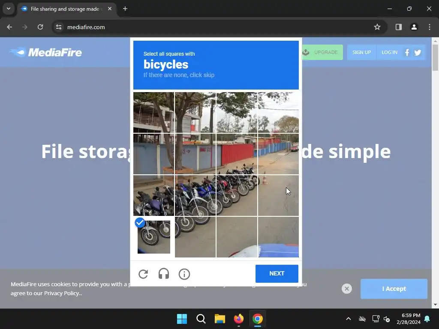
Task: Select tile with blue motorcycles in middle
Action: click(x=195, y=195)
